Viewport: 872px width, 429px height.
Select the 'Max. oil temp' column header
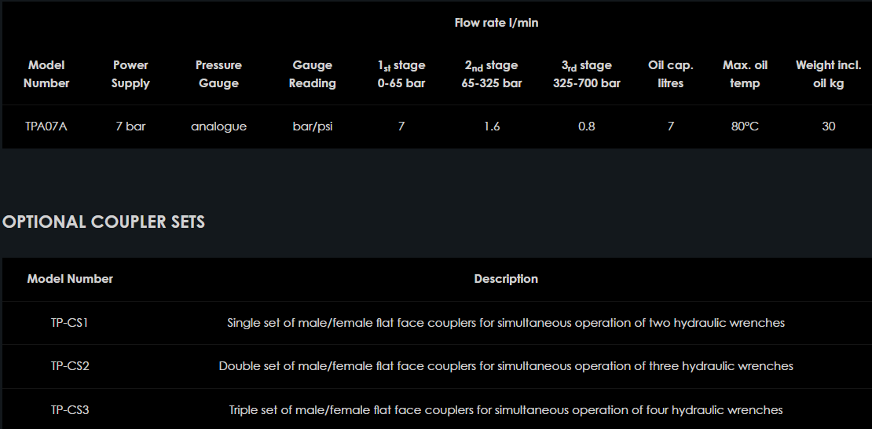click(x=745, y=74)
